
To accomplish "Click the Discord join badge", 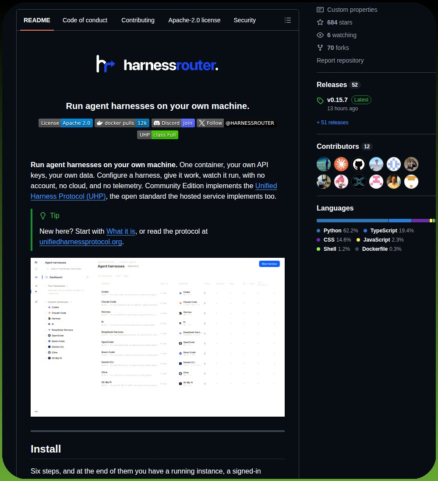I will point(173,123).
